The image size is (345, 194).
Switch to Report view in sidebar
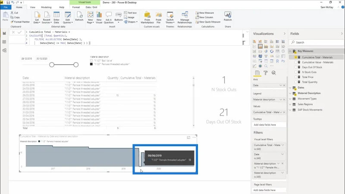tap(4, 34)
